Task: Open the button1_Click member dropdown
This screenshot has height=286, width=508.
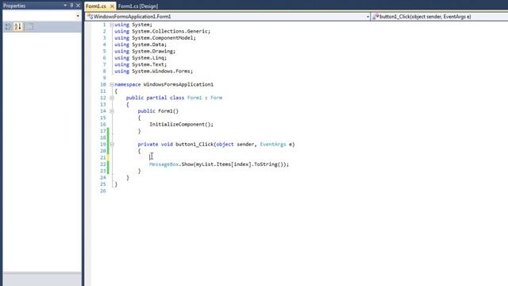Action: (x=440, y=17)
